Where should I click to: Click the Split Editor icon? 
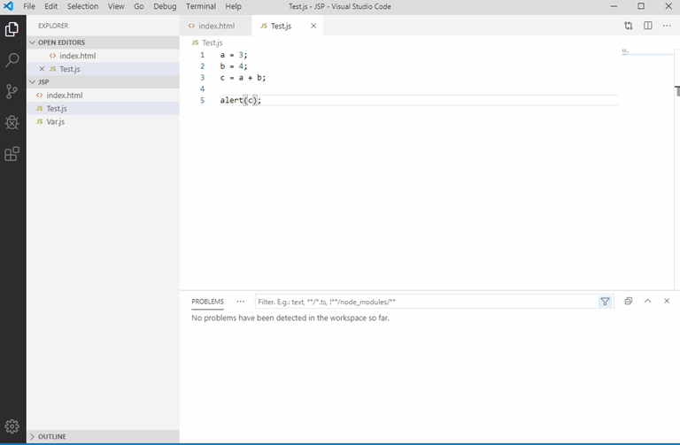pyautogui.click(x=648, y=26)
